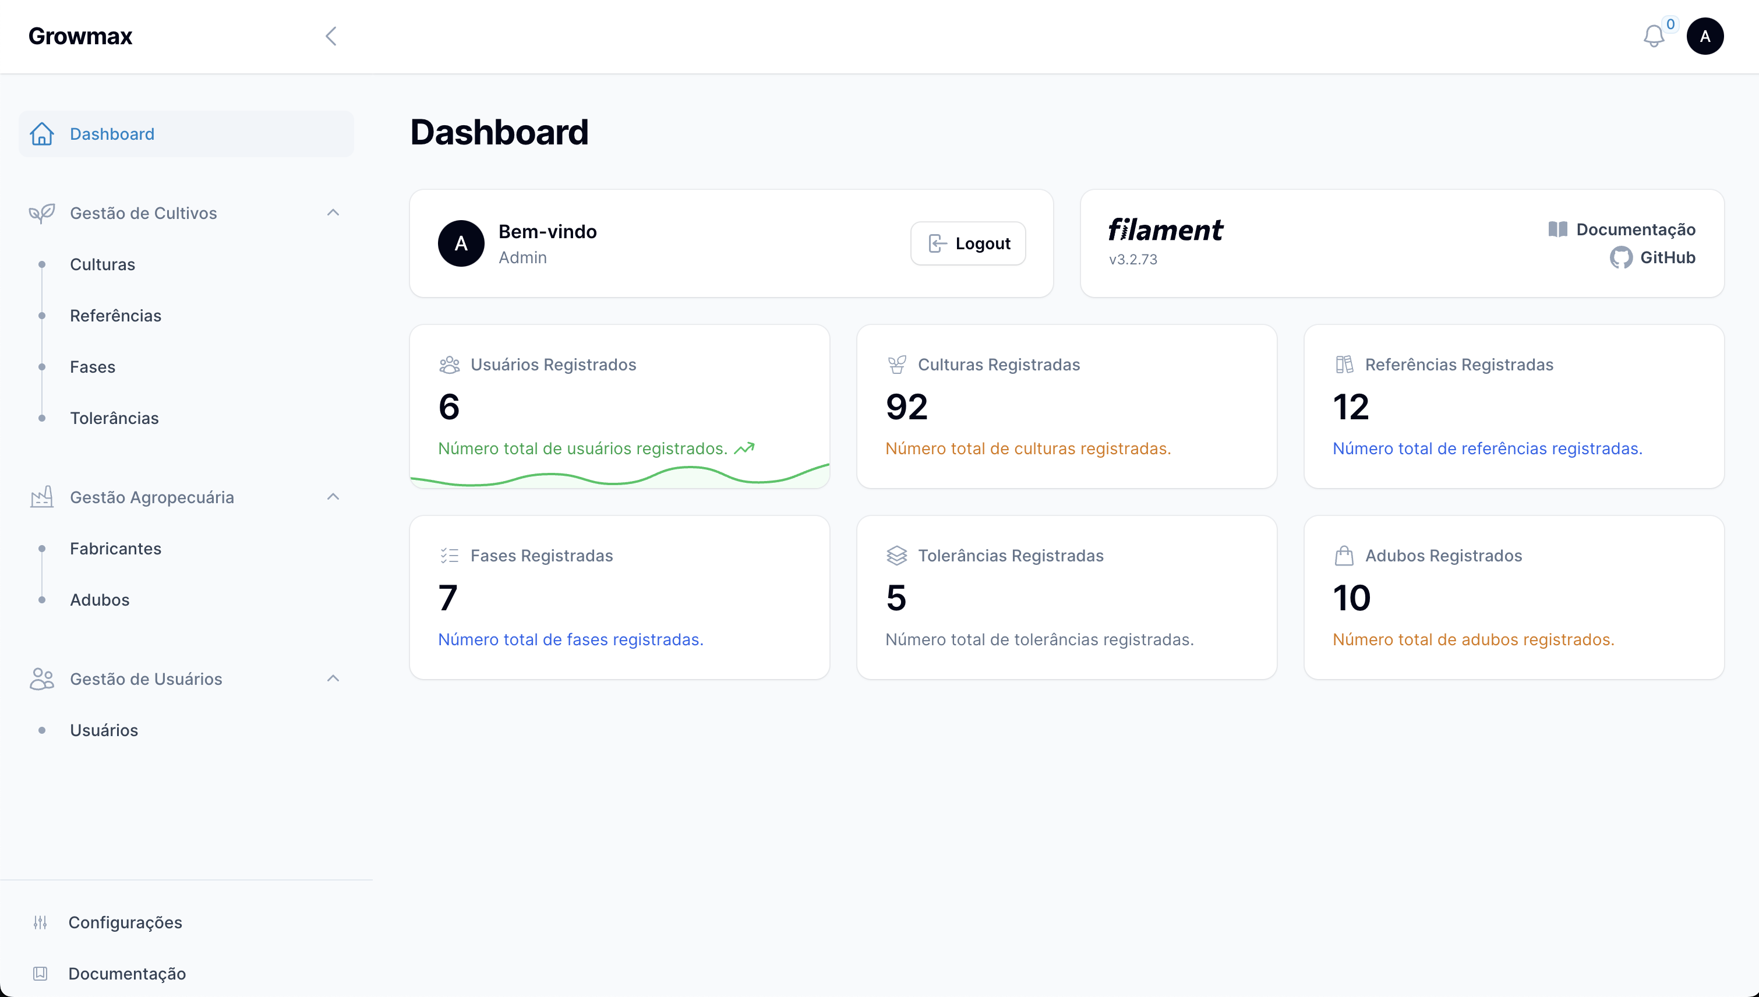The height and width of the screenshot is (997, 1759).
Task: Click the GitHub logo icon
Action: point(1621,257)
